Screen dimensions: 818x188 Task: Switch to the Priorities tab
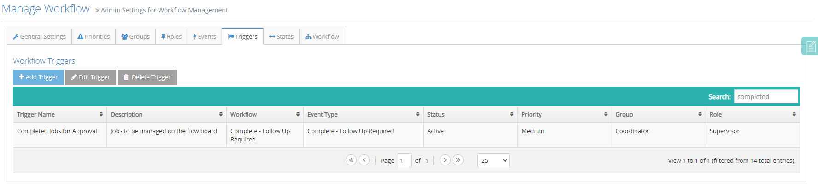coord(94,36)
